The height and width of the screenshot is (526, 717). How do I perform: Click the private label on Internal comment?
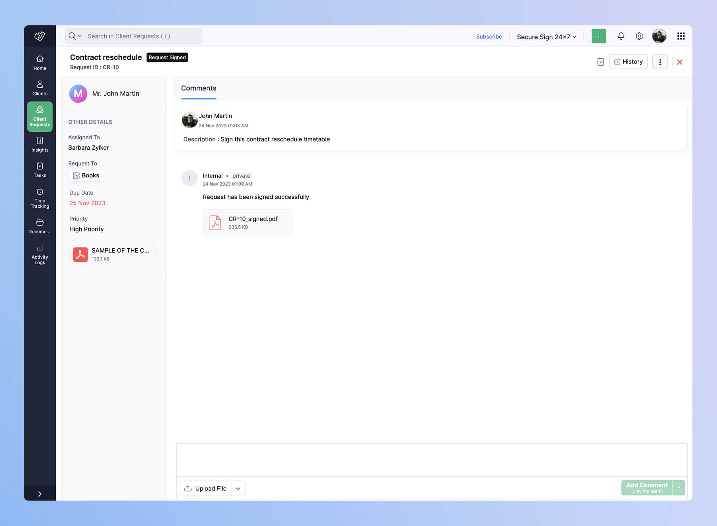pos(241,176)
